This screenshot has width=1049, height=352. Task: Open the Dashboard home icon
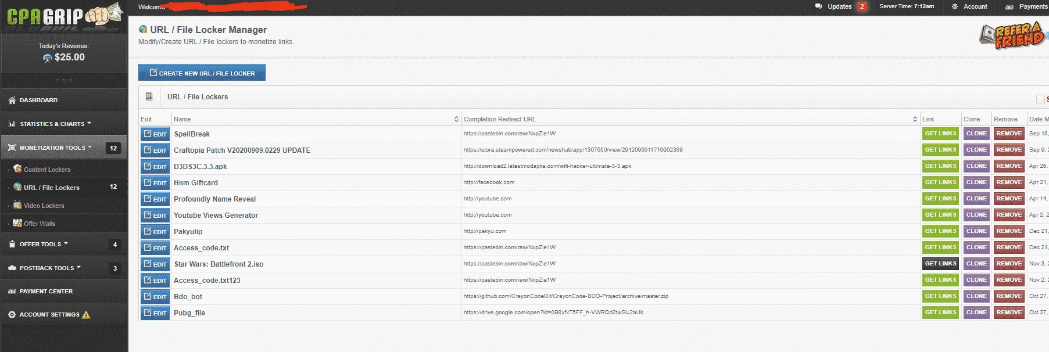pyautogui.click(x=12, y=100)
